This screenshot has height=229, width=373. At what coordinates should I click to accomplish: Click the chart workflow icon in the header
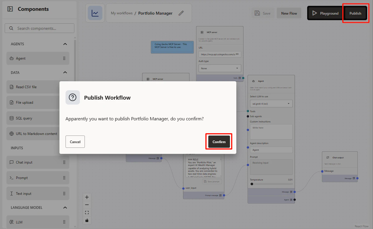click(x=95, y=13)
